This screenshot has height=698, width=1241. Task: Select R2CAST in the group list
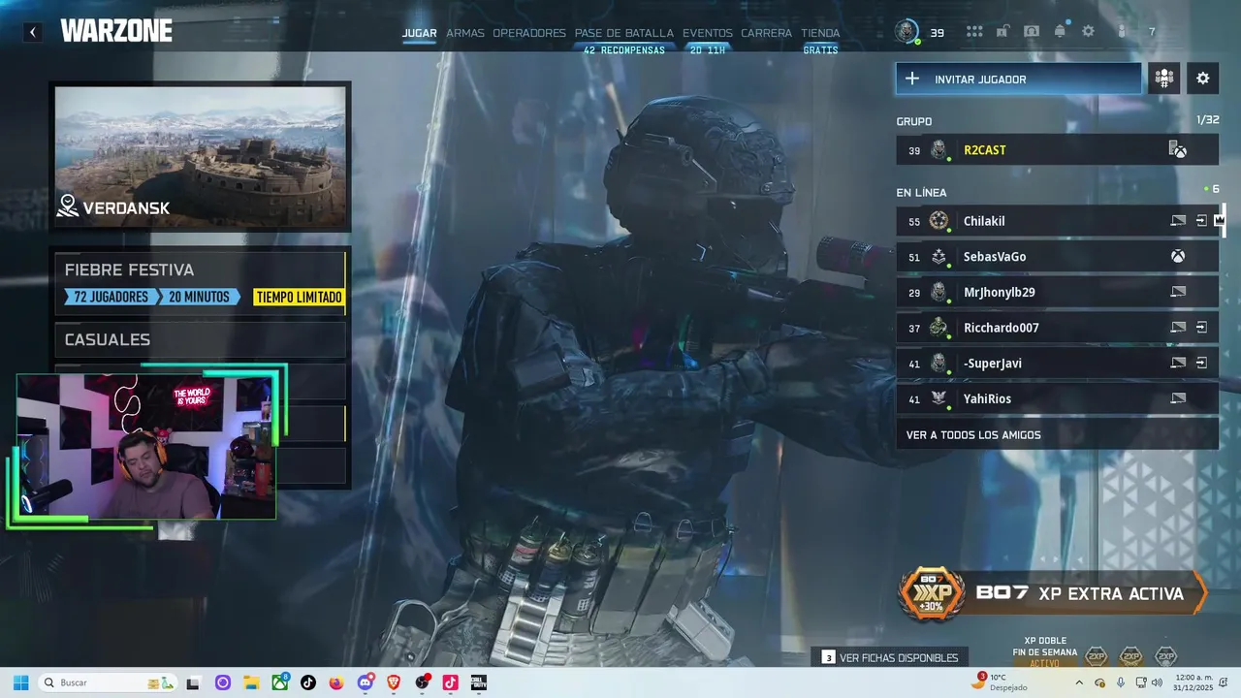point(1057,150)
